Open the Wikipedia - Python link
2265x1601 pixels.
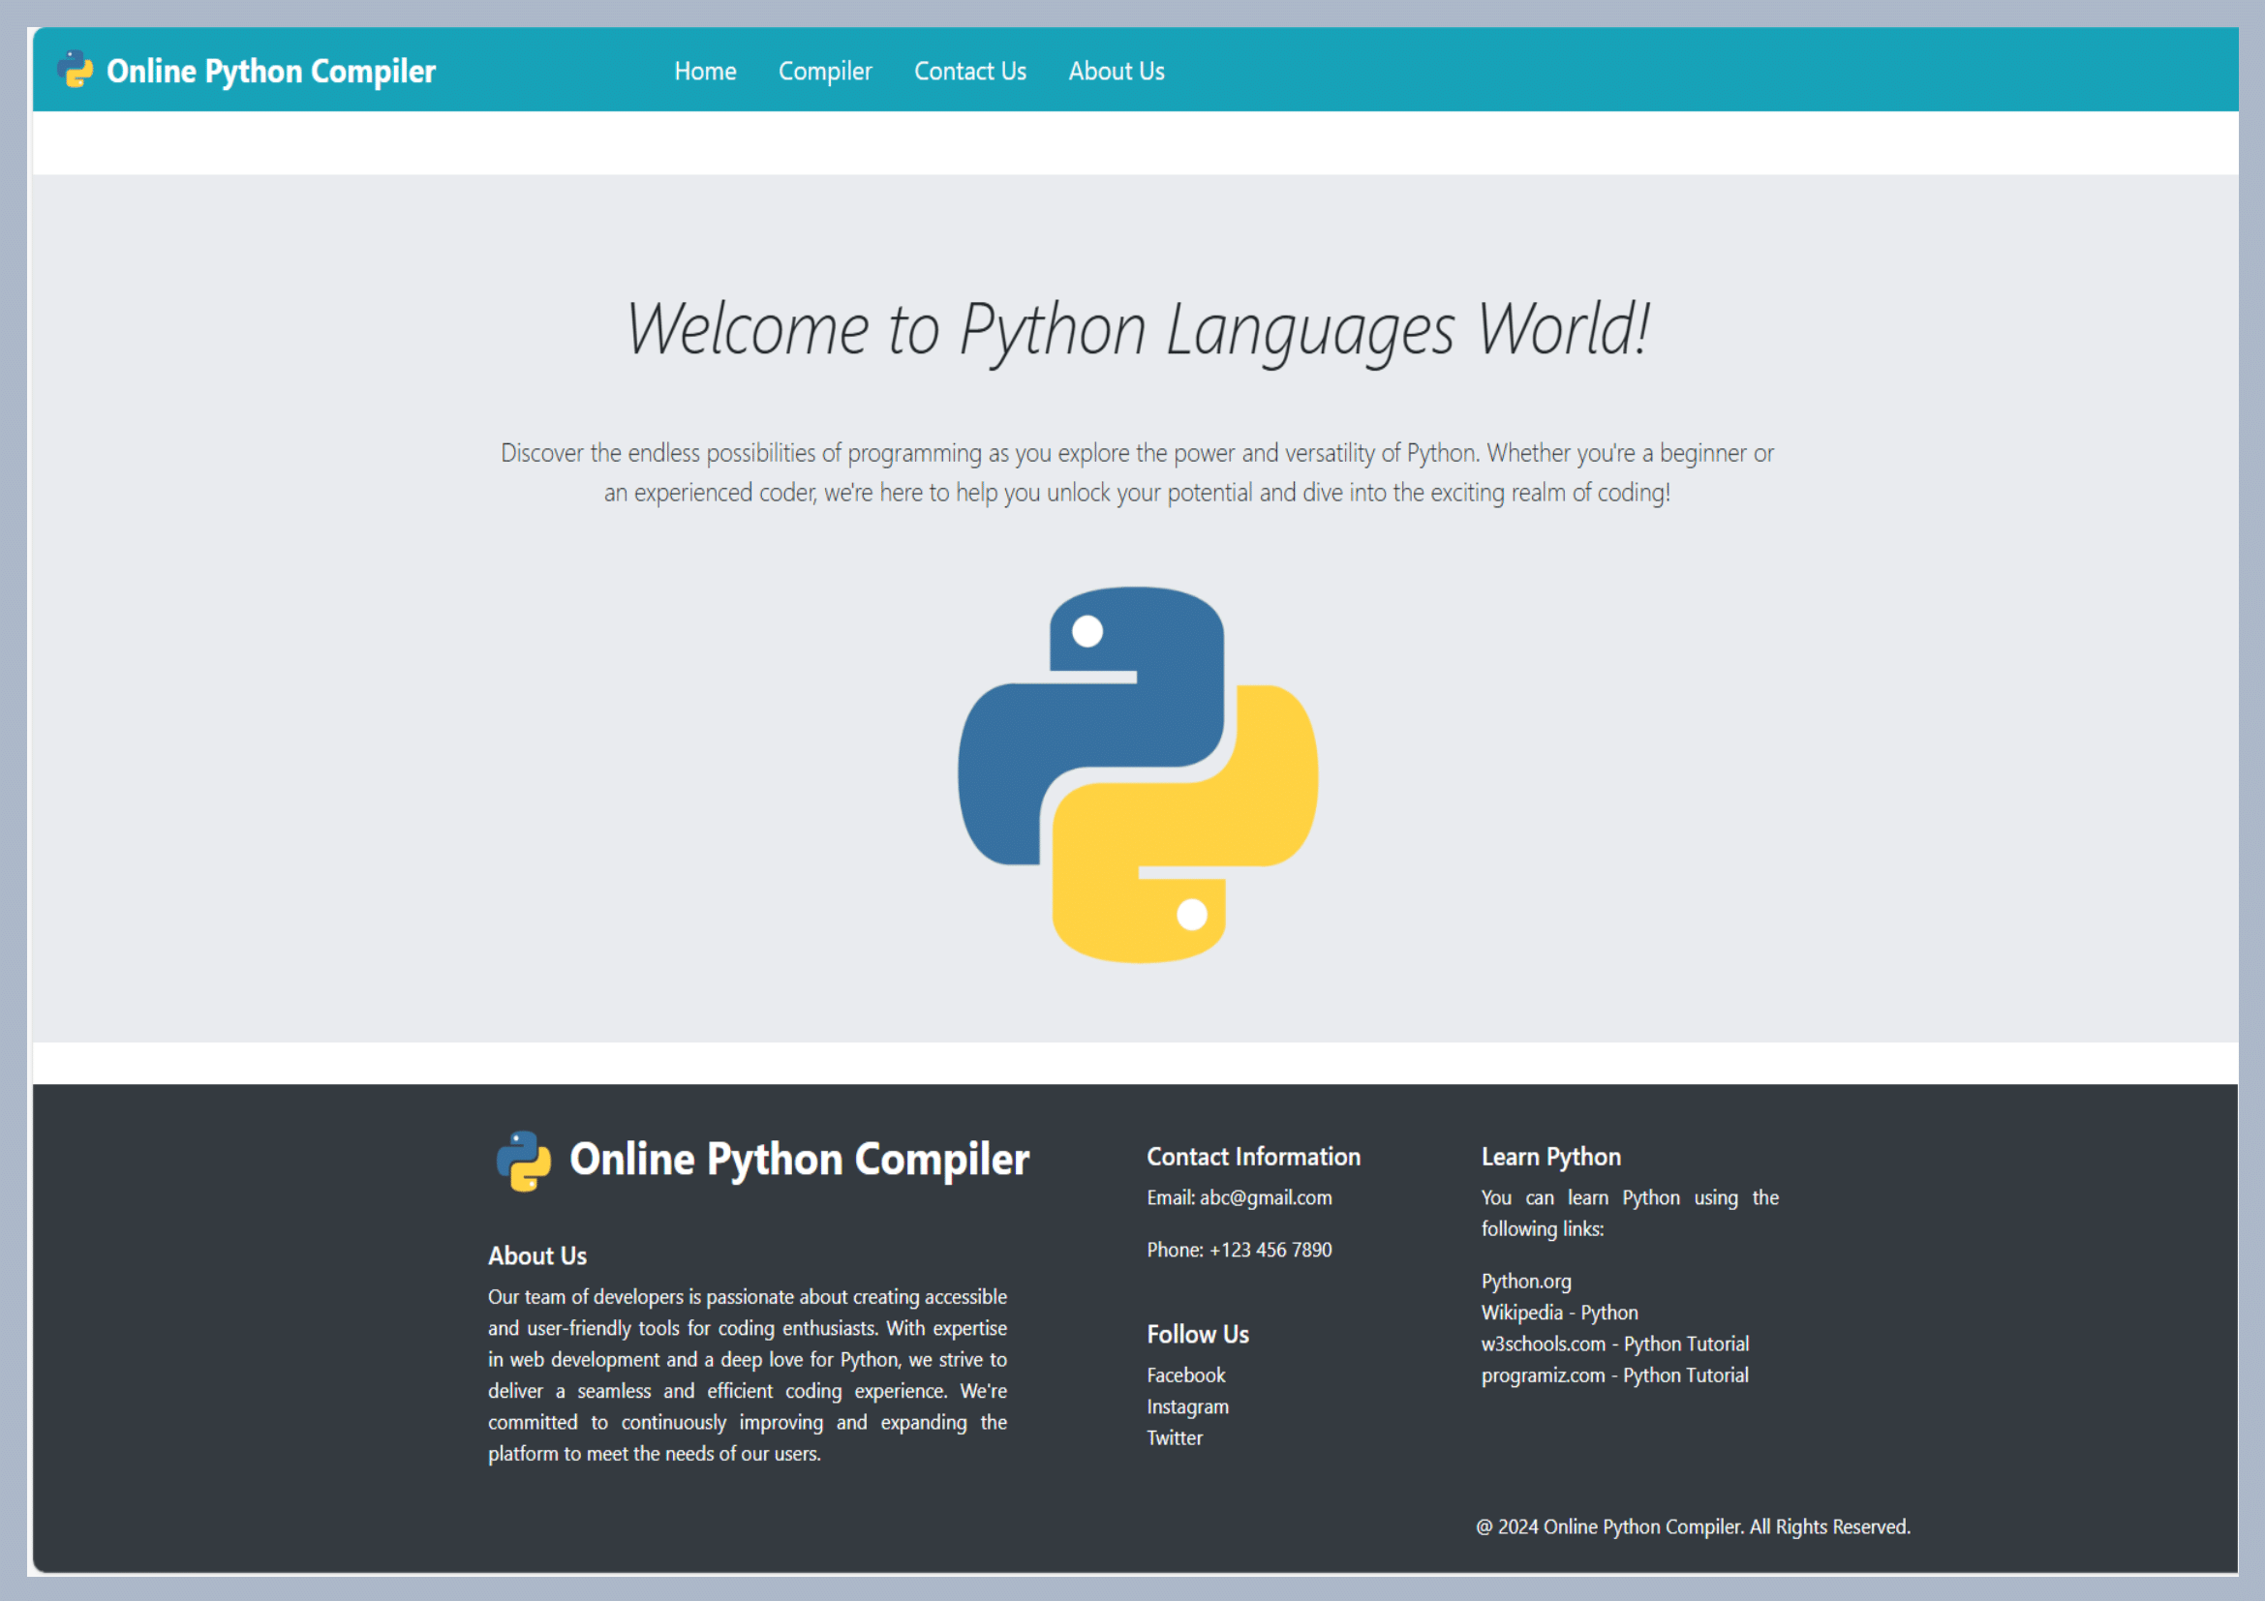1559,1313
